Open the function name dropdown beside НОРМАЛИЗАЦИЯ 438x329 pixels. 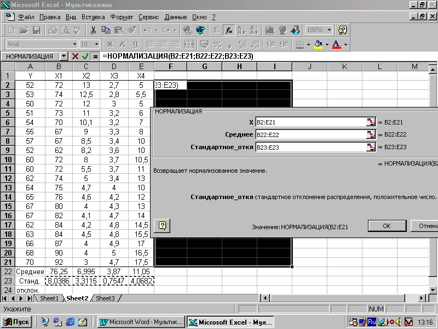point(64,56)
